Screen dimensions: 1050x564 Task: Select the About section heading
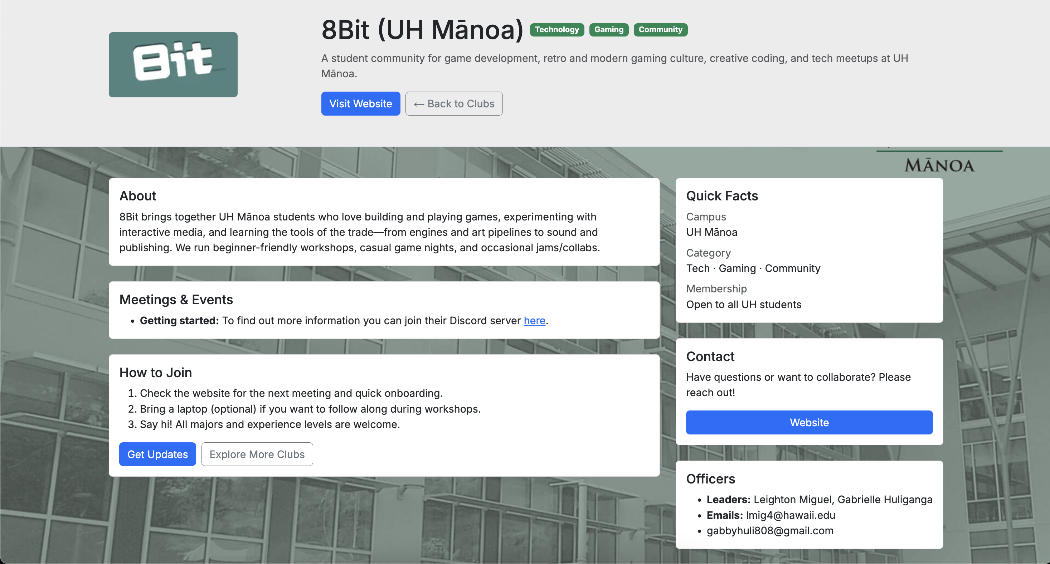click(x=137, y=196)
